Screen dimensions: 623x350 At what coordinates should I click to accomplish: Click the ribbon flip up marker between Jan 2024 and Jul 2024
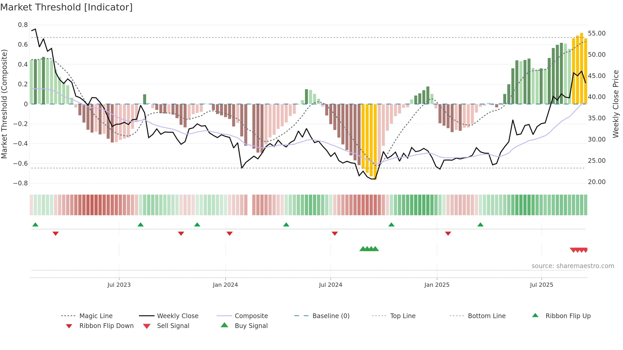(x=286, y=225)
